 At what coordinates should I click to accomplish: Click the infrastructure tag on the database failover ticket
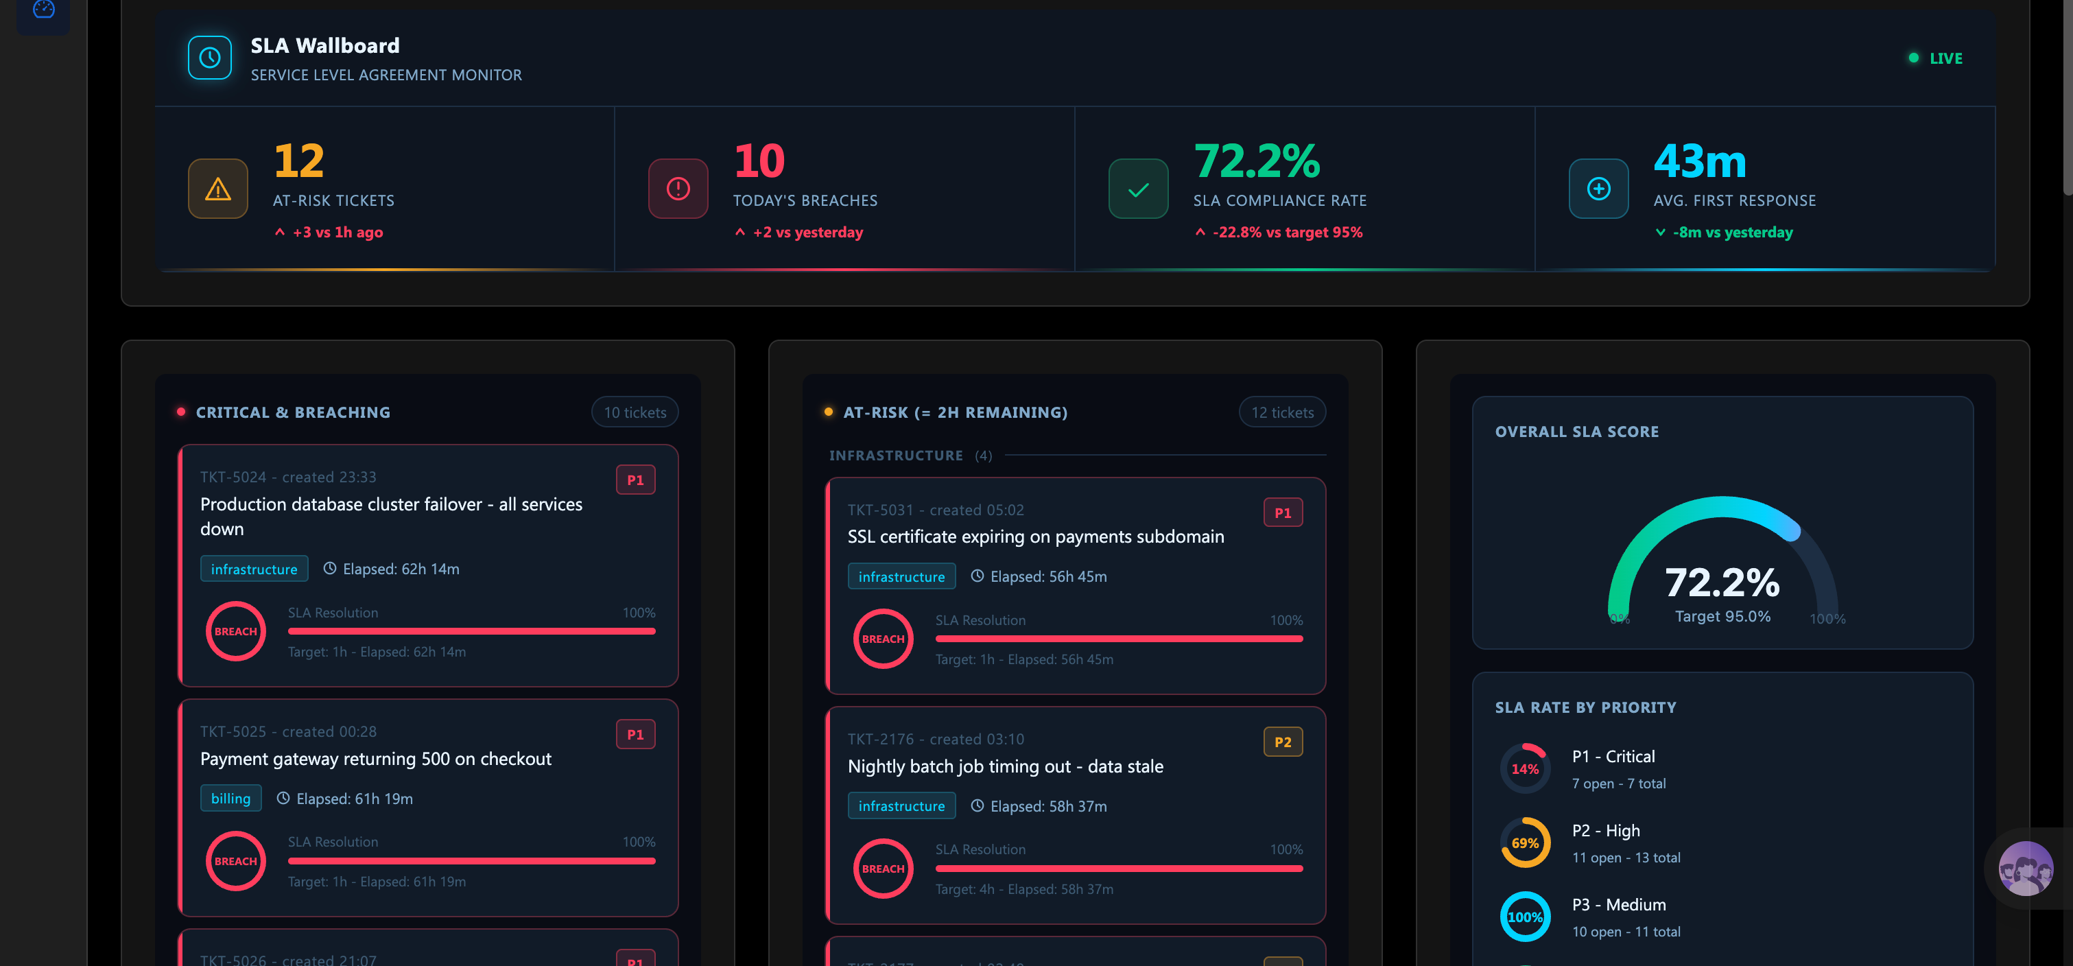pos(254,568)
